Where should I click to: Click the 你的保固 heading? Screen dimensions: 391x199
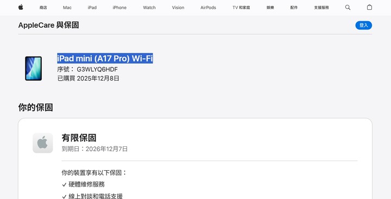35,107
